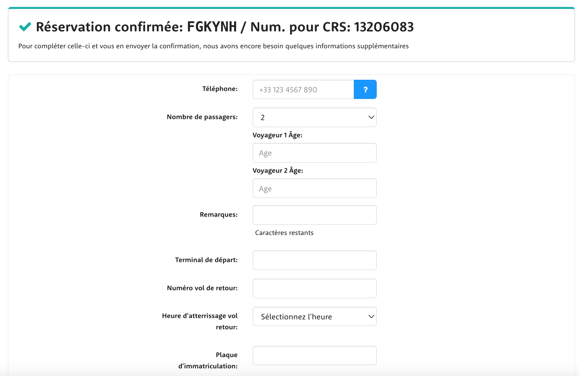Open the Nombre de passagers dropdown
Image resolution: width=579 pixels, height=376 pixels.
pyautogui.click(x=314, y=117)
